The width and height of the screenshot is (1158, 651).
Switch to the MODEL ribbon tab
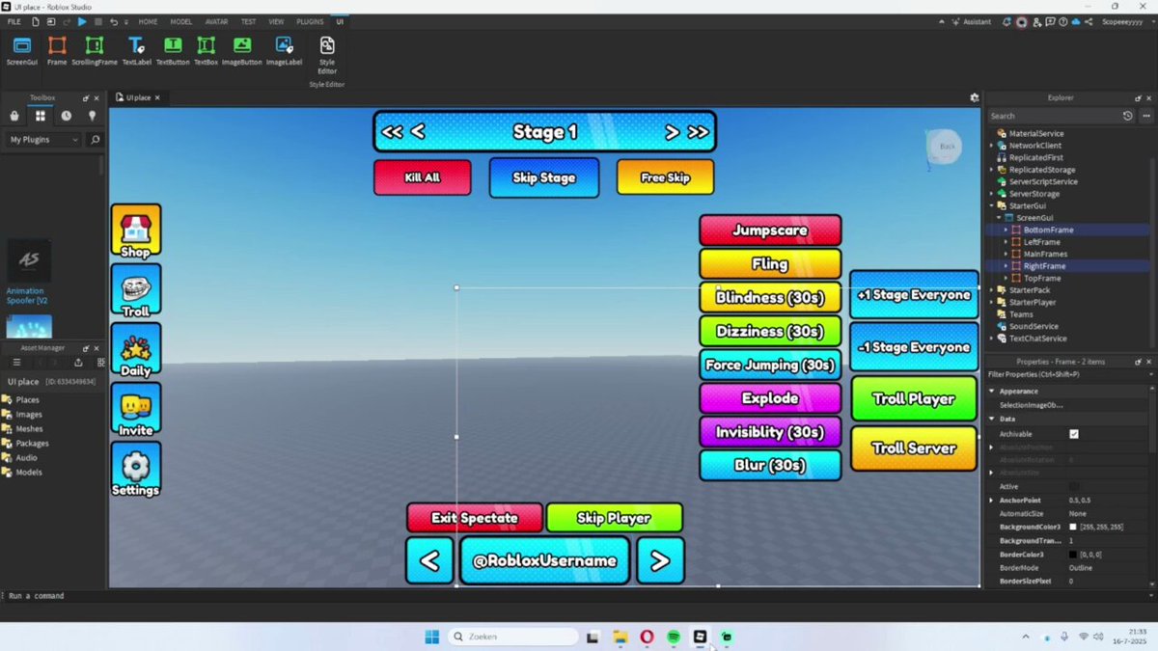tap(181, 21)
